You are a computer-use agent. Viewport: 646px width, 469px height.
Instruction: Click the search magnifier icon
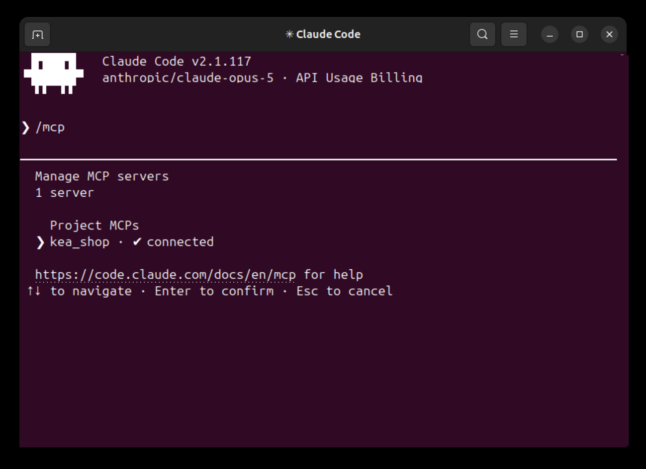tap(482, 34)
